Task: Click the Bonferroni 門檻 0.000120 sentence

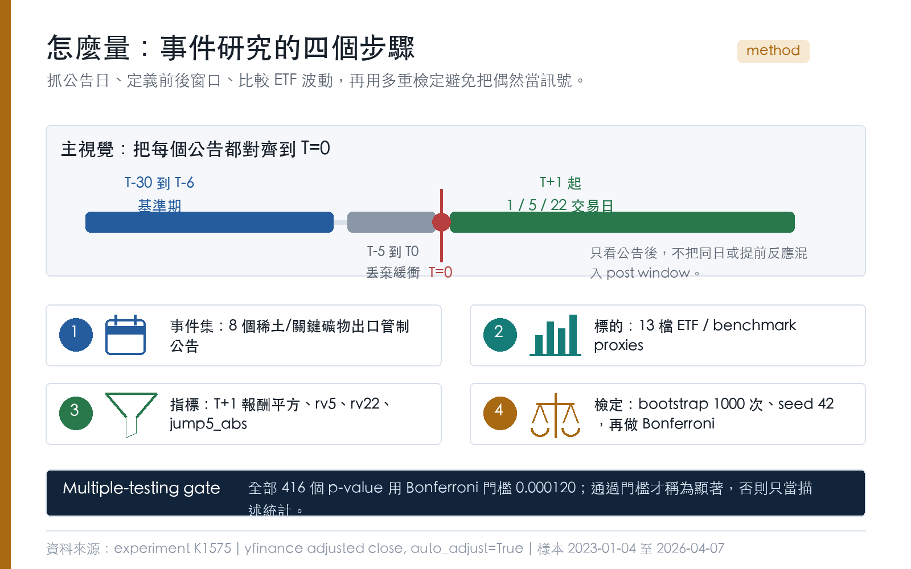Action: (530, 498)
